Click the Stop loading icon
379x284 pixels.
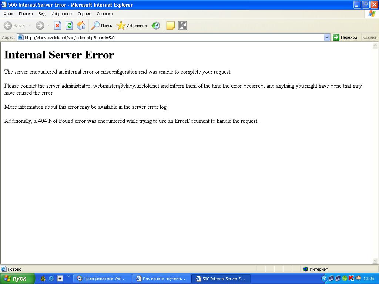57,26
